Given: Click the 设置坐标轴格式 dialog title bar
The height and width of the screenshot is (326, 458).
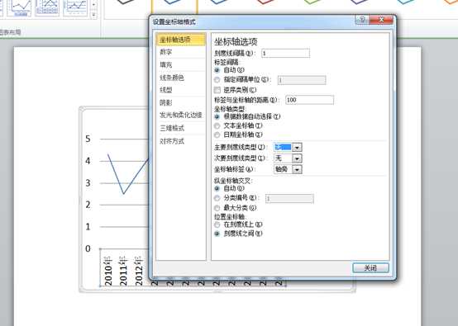Looking at the screenshot, I should click(251, 21).
